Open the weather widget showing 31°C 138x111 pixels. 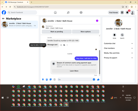(114, 98)
